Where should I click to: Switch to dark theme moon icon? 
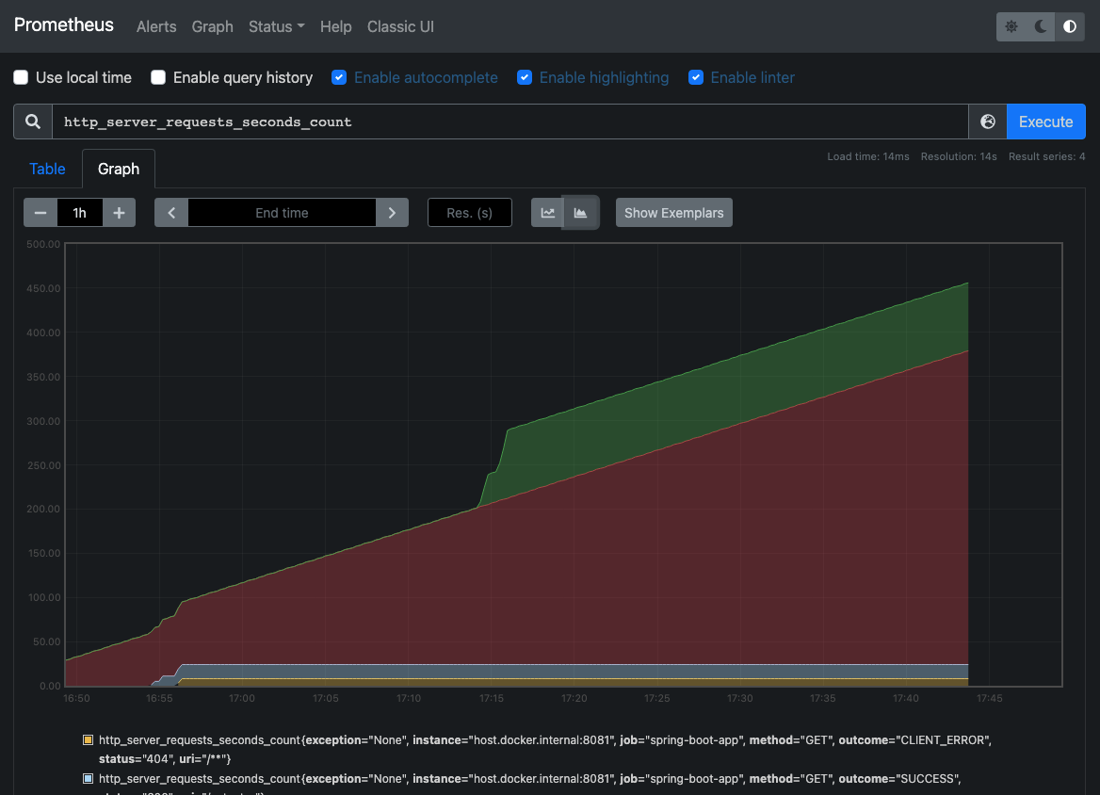[1041, 26]
